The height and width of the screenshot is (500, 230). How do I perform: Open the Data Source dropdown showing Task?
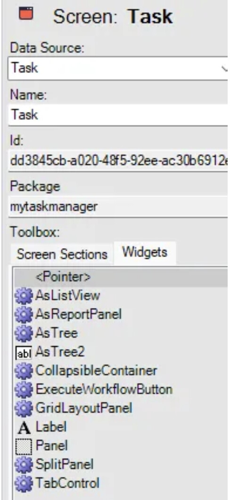tap(118, 68)
